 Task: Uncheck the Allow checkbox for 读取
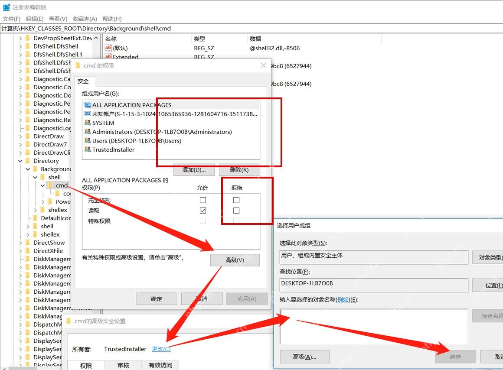[x=203, y=210]
